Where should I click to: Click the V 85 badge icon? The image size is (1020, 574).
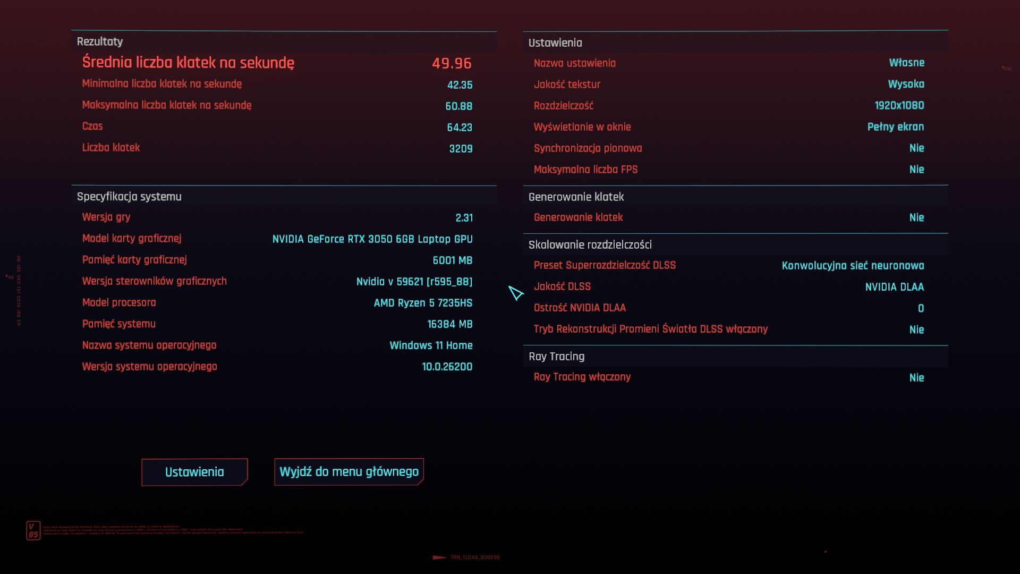(33, 530)
